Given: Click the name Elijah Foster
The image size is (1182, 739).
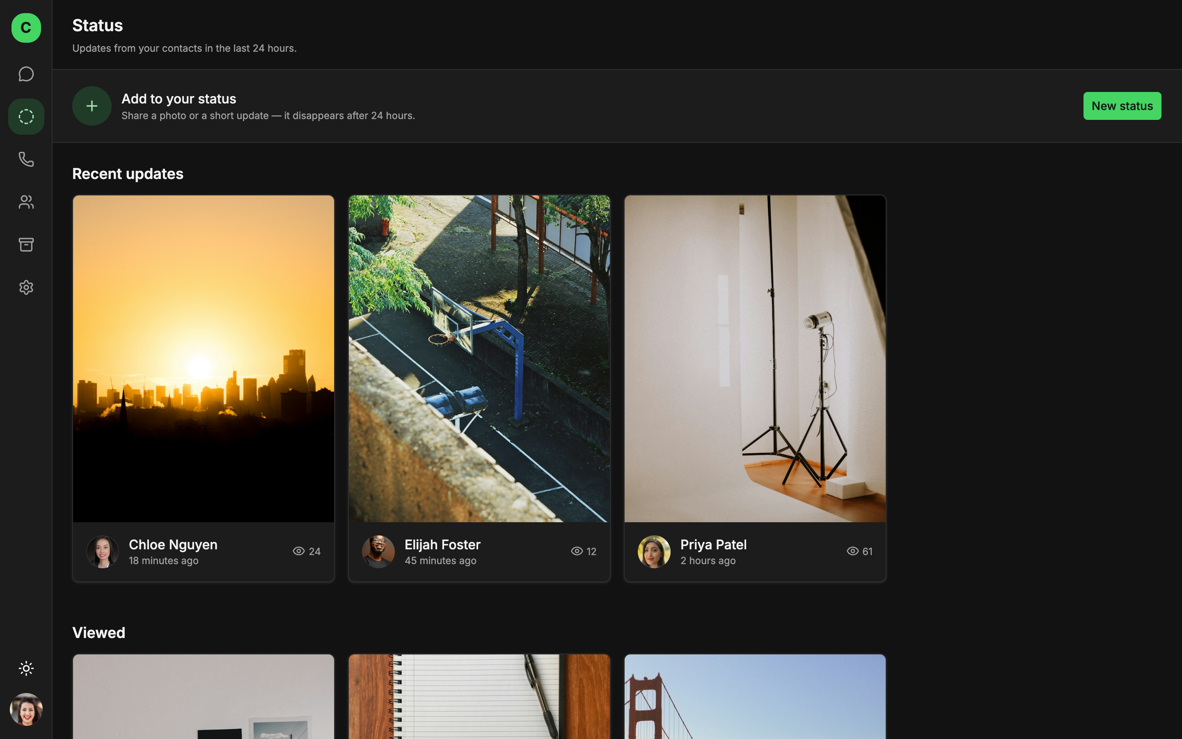Looking at the screenshot, I should coord(442,544).
